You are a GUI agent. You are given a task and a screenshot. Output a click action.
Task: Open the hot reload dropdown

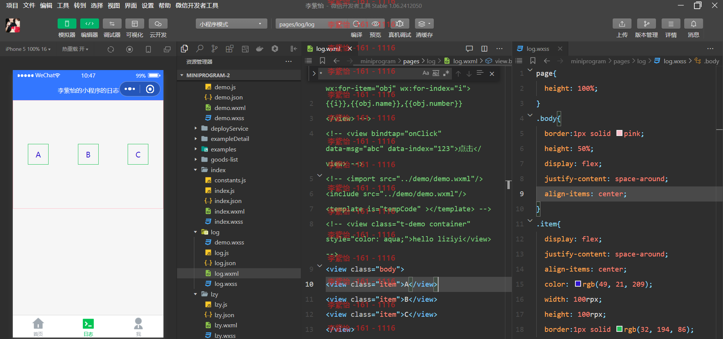coord(75,49)
